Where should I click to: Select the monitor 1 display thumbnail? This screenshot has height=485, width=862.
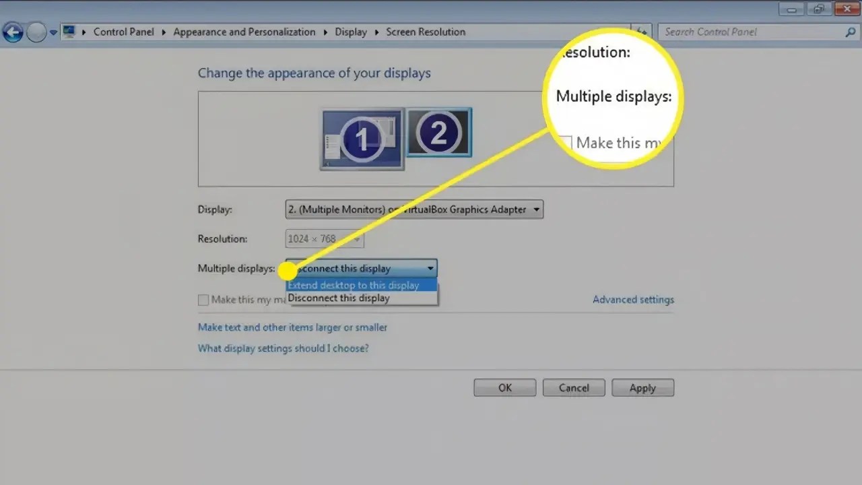click(x=362, y=138)
